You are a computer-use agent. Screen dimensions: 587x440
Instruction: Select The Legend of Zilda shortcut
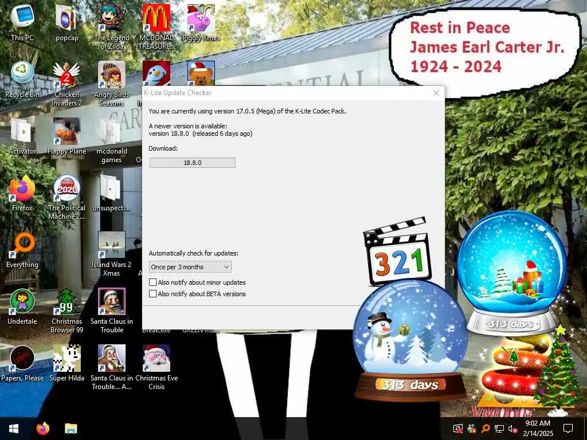click(x=112, y=27)
